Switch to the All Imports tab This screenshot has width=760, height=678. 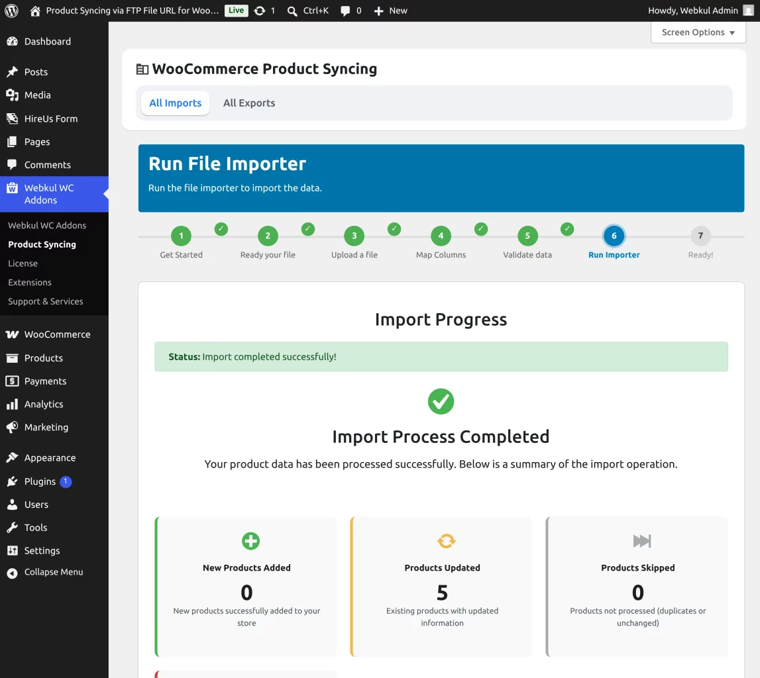coord(175,103)
